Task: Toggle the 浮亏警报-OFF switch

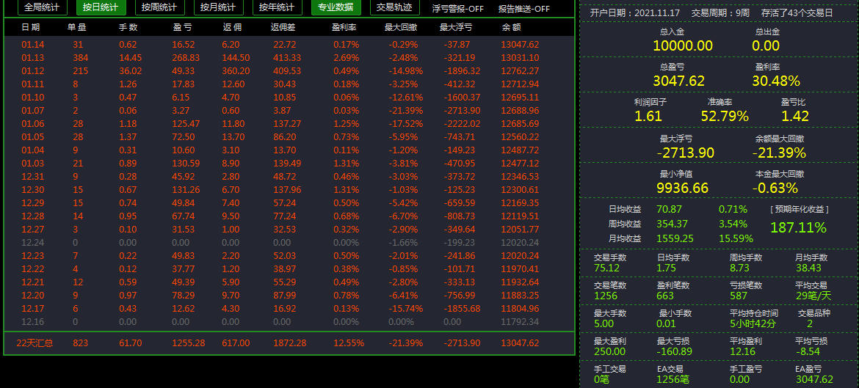Action: click(x=457, y=9)
